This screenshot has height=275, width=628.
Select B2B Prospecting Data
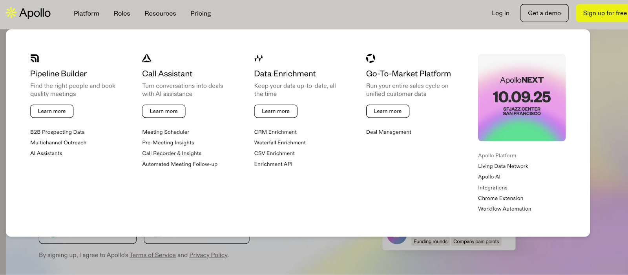click(57, 132)
